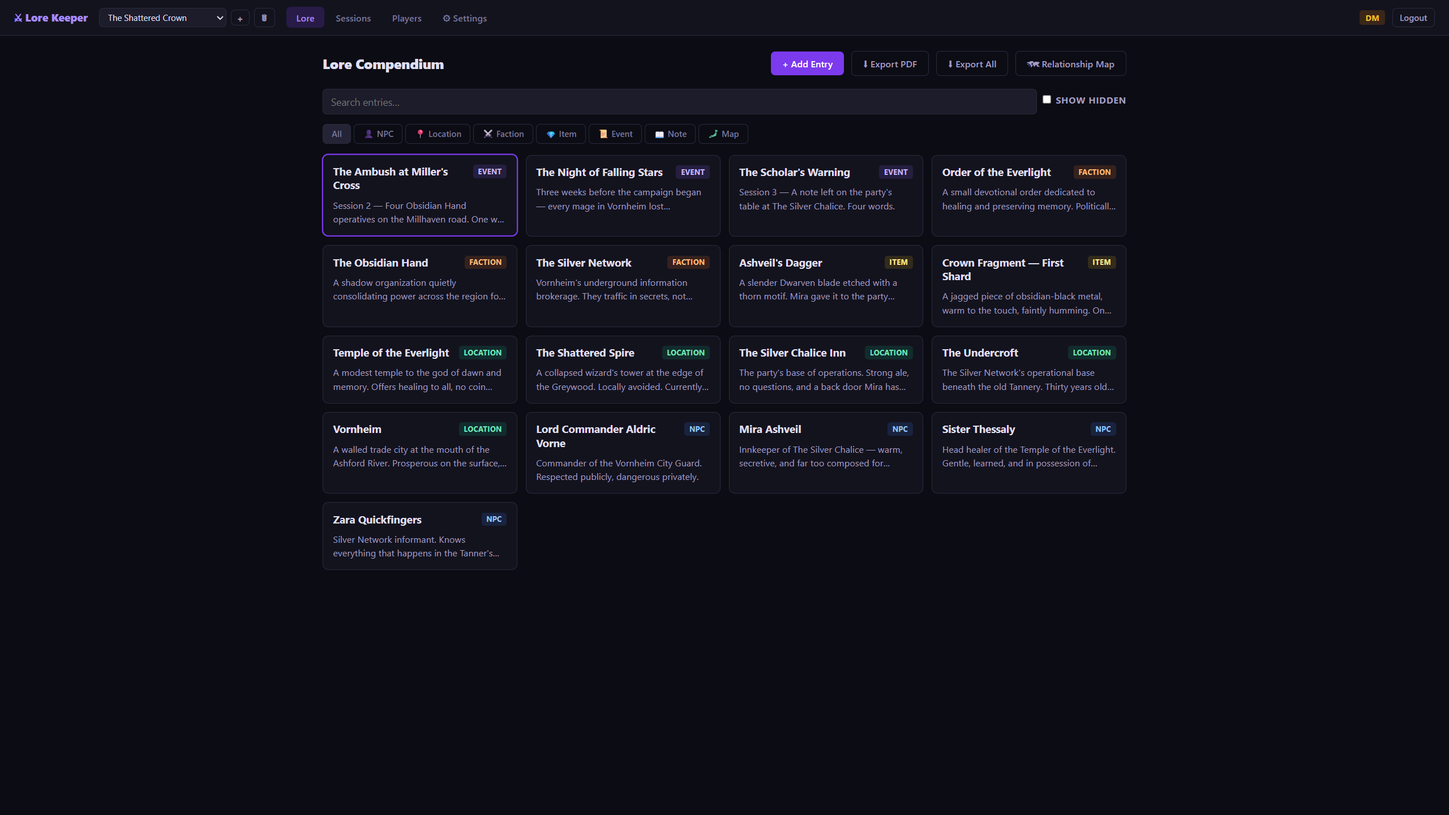1449x815 pixels.
Task: Click the Search entries field
Action: (x=679, y=102)
